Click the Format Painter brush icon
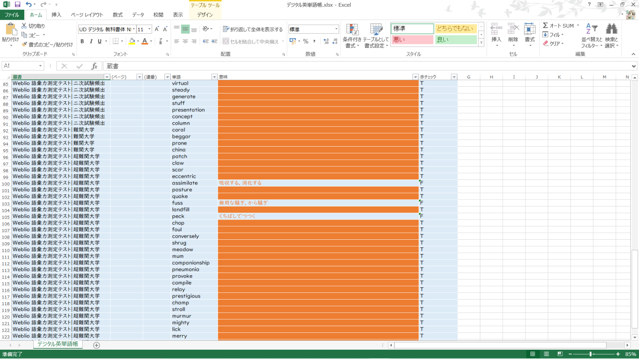This screenshot has width=639, height=359. click(24, 45)
